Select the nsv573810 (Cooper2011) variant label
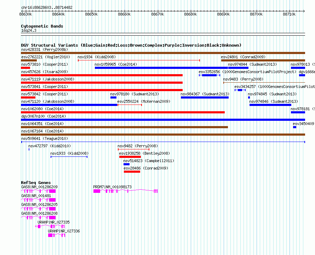315x255 pixels. (x=45, y=64)
